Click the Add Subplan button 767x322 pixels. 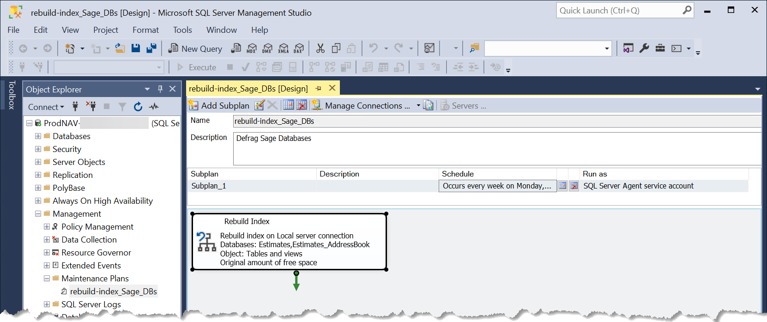pos(219,105)
